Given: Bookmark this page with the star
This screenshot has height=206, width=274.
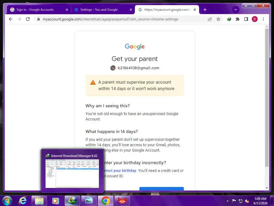Looking at the screenshot, I should 218,19.
